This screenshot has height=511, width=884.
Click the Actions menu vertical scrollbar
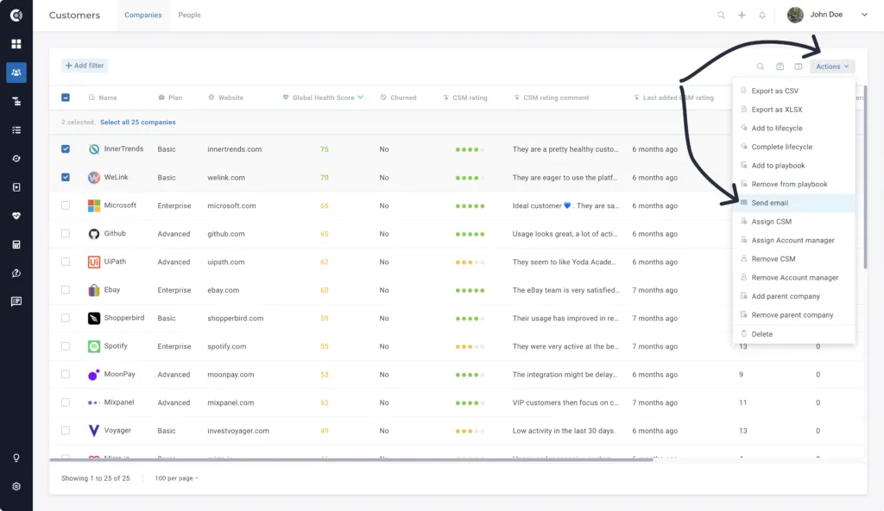865,177
